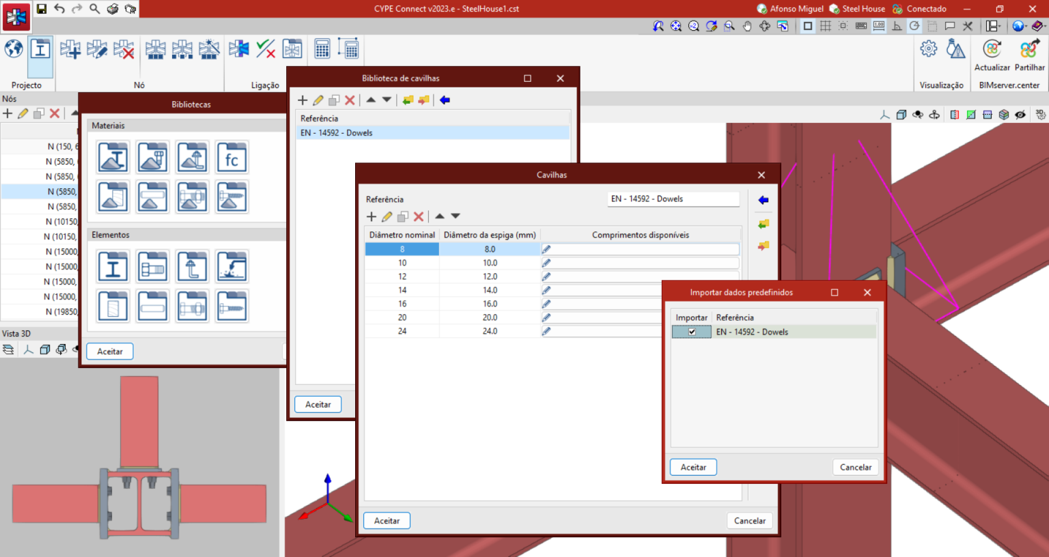This screenshot has width=1049, height=557.
Task: Click the red delete X in Biblioteca de cavilhas
Action: [350, 100]
